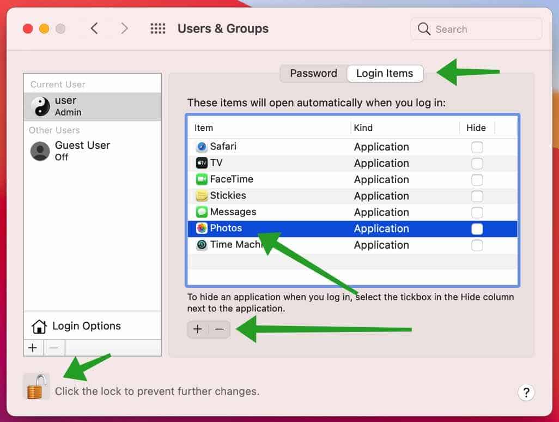This screenshot has width=559, height=422.
Task: Add a login item with plus
Action: click(198, 329)
